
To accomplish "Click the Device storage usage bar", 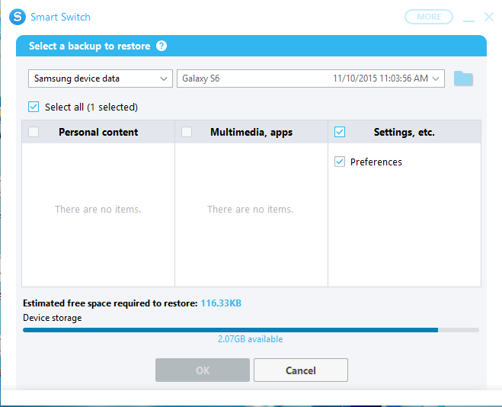I will click(251, 330).
